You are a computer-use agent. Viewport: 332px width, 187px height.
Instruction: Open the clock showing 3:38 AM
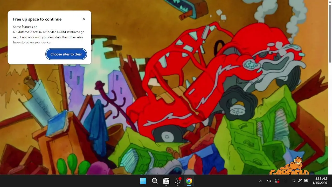321,179
